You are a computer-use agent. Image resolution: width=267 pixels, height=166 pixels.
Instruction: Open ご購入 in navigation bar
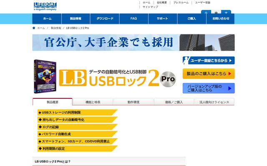click(191, 19)
